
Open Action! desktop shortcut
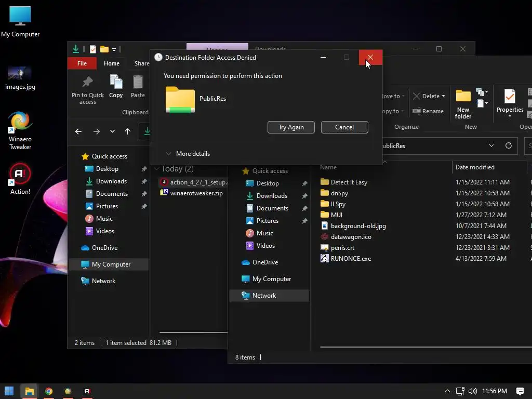tap(20, 179)
